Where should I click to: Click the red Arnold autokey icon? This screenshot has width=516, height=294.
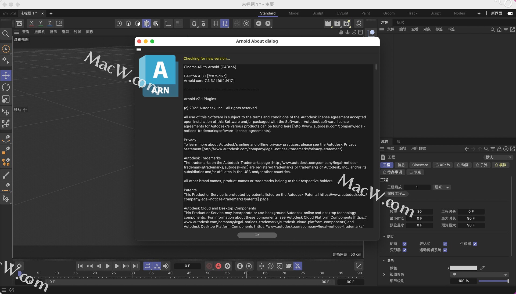pos(218,266)
